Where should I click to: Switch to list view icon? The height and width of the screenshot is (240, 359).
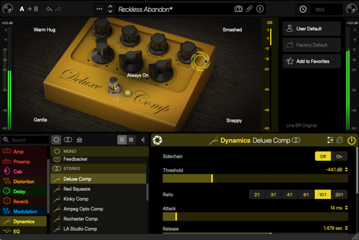pos(122,140)
